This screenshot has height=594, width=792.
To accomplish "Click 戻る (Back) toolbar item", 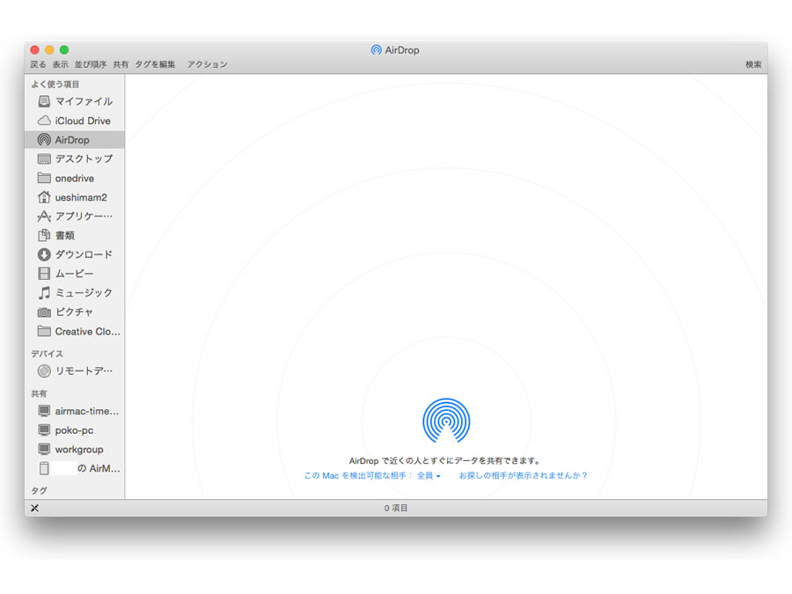I will [38, 64].
